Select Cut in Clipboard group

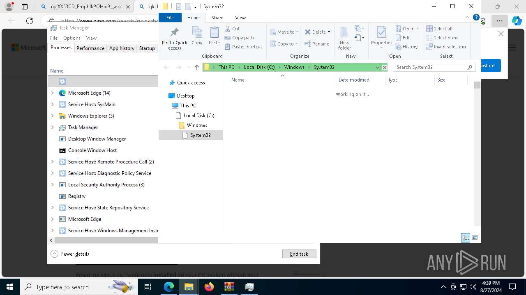click(x=232, y=29)
